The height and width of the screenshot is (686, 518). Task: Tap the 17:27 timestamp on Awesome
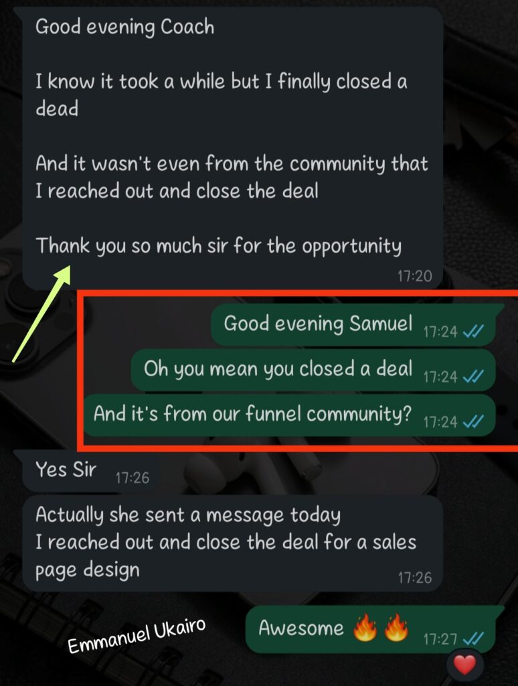[440, 640]
